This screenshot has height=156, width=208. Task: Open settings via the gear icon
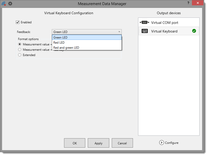(10, 4)
